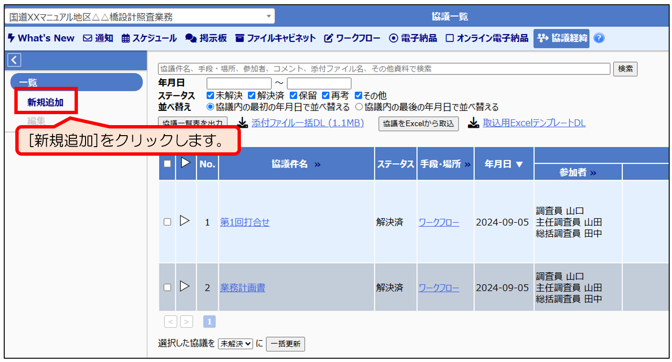Expand the 業務計画書 row triangle

point(185,286)
